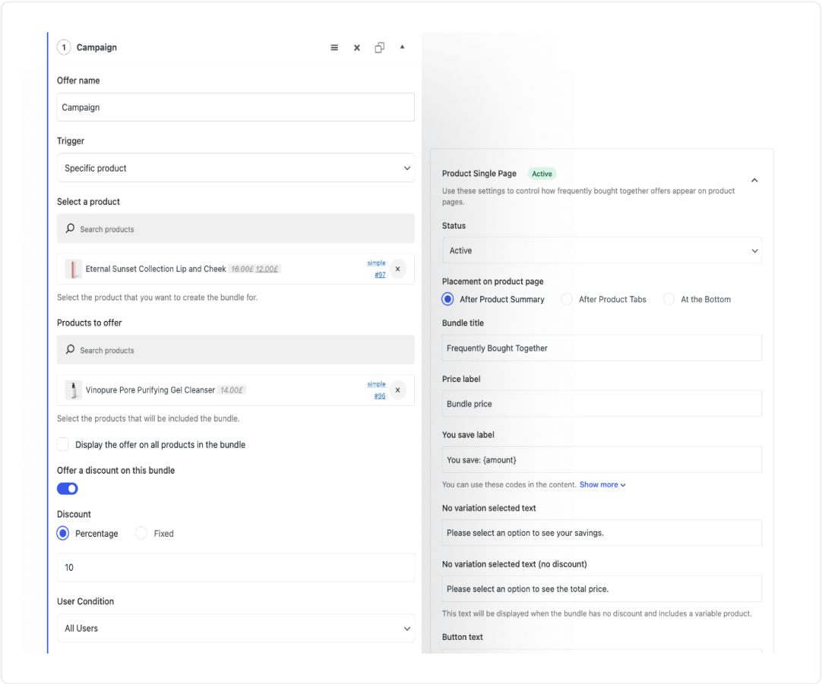
Task: Collapse the Campaign panel arrow
Action: [402, 47]
